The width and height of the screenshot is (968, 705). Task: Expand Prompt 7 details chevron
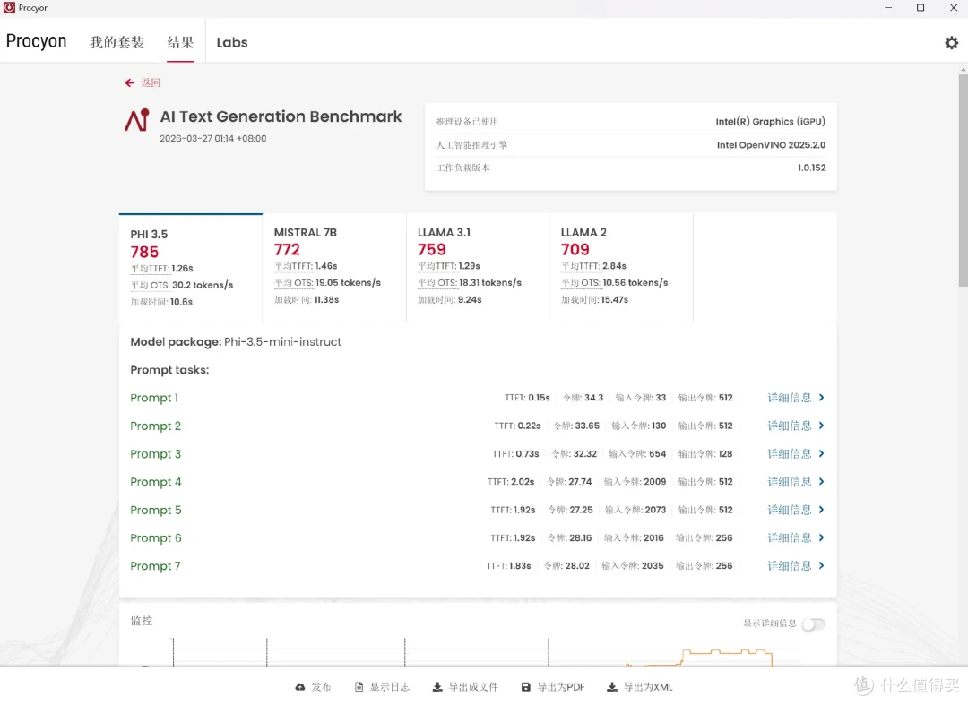click(821, 565)
